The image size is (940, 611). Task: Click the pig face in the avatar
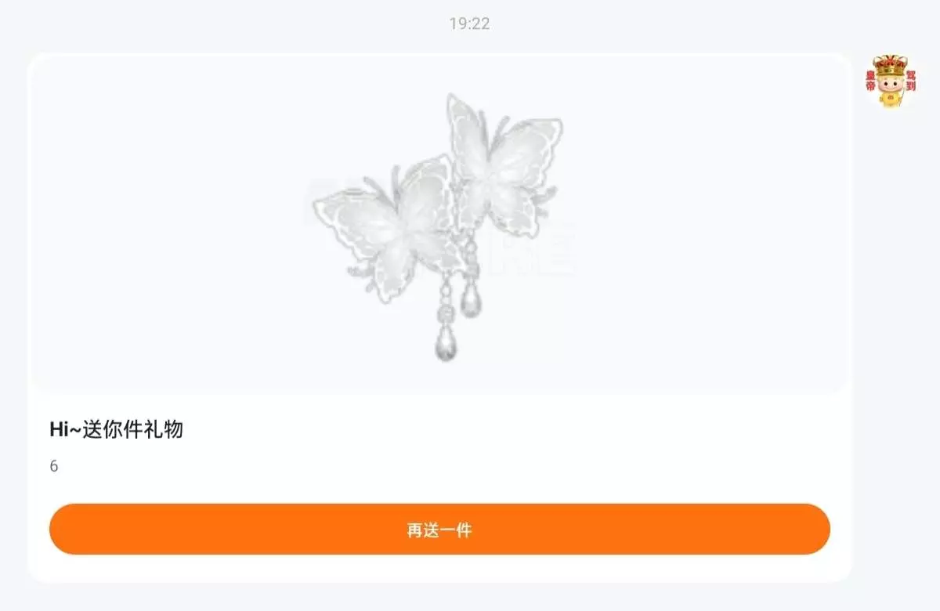pos(890,85)
